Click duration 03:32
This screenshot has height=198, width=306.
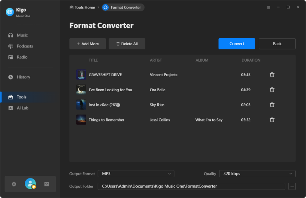246,120
